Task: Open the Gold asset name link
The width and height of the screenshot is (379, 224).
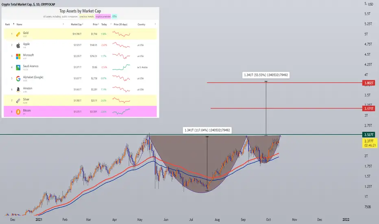Action: point(26,33)
